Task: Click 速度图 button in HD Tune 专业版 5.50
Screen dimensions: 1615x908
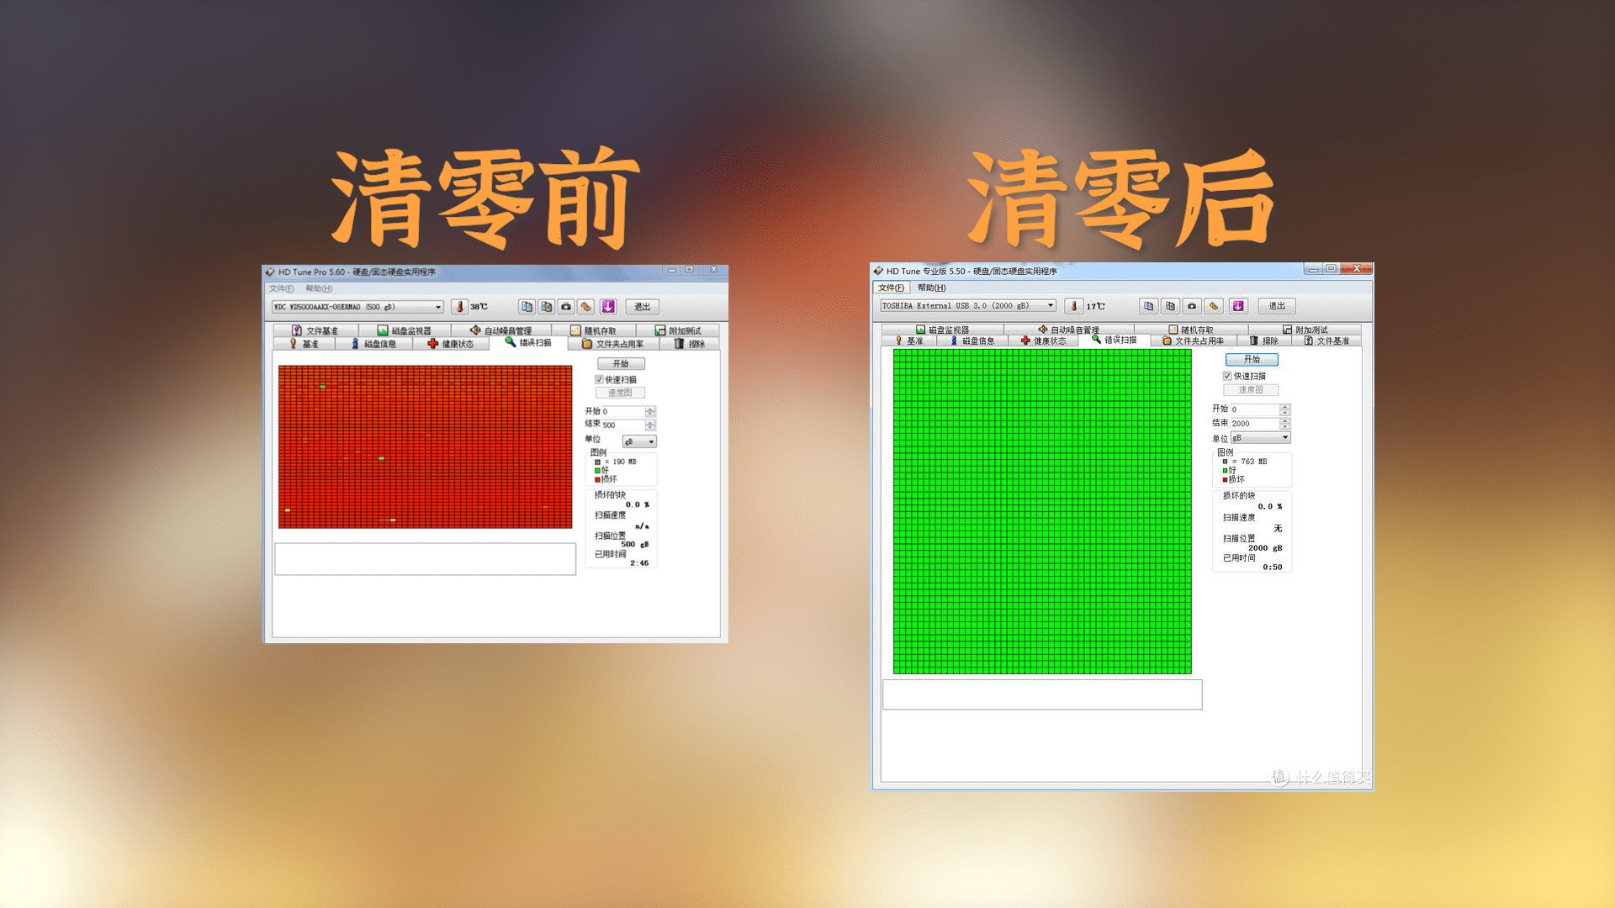Action: point(1251,389)
